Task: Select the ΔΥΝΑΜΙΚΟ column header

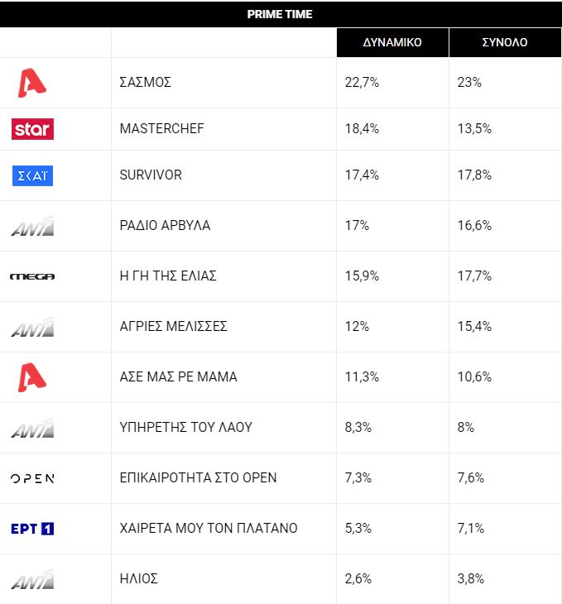Action: point(392,42)
